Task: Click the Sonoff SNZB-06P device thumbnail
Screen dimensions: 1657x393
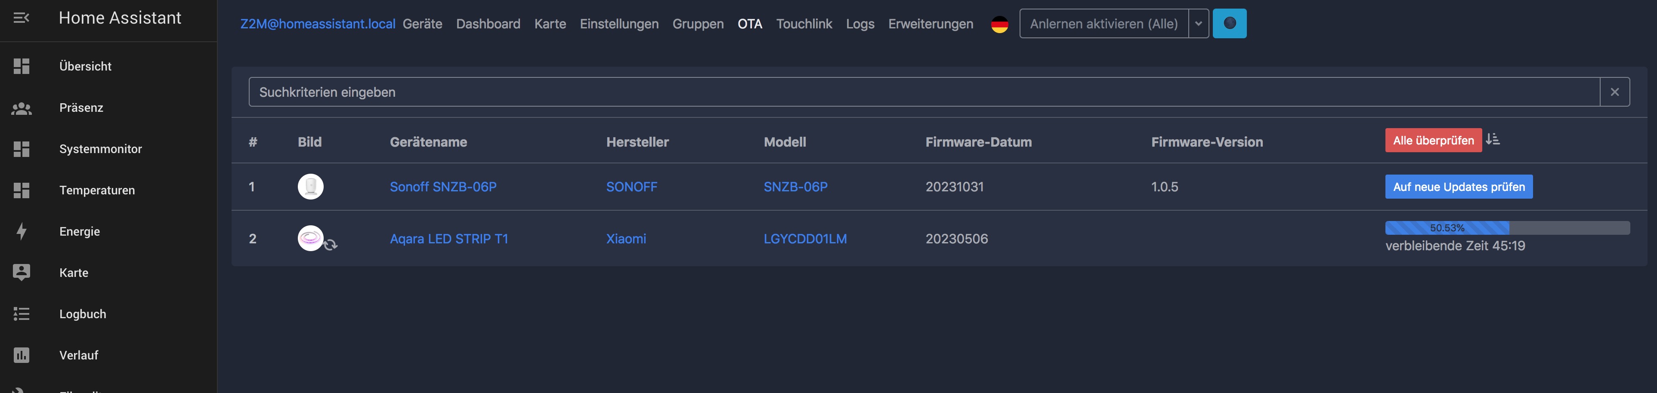Action: tap(310, 187)
